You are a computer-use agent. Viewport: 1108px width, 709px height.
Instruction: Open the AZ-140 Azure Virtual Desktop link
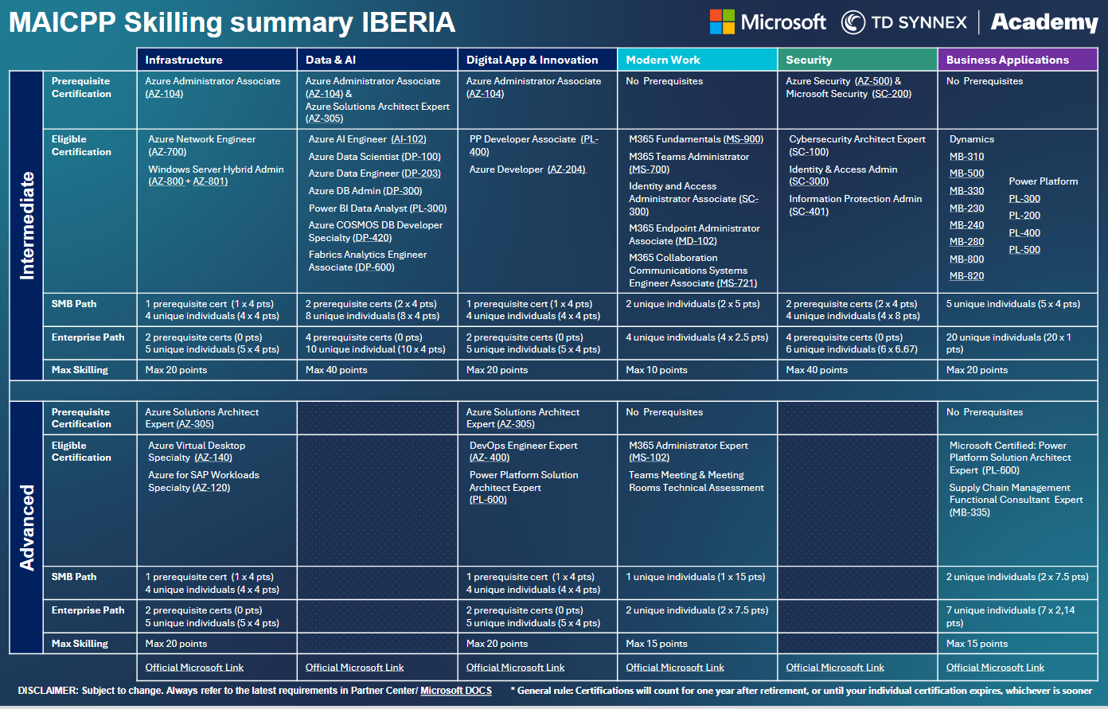(x=213, y=458)
